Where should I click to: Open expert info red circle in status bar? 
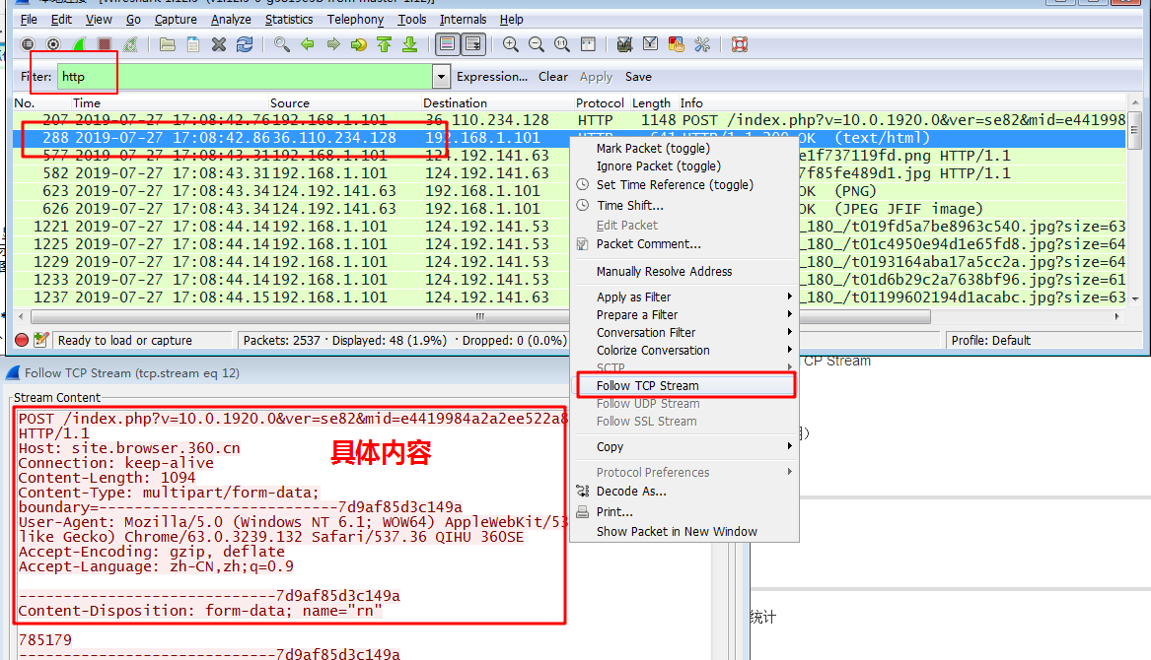pos(22,340)
